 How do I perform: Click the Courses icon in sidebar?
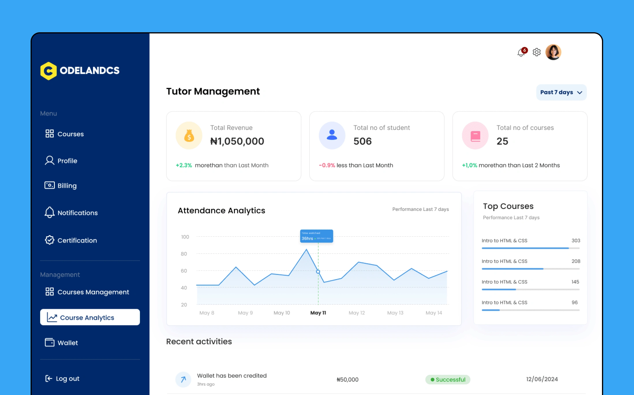(x=49, y=134)
